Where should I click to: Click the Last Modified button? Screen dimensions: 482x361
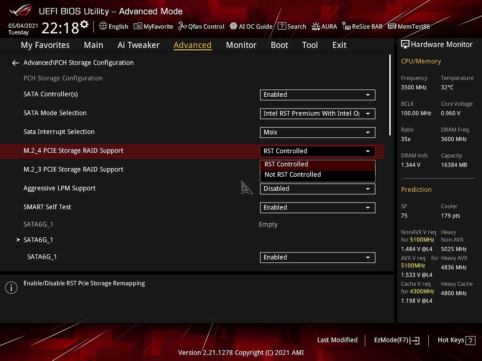(337, 340)
